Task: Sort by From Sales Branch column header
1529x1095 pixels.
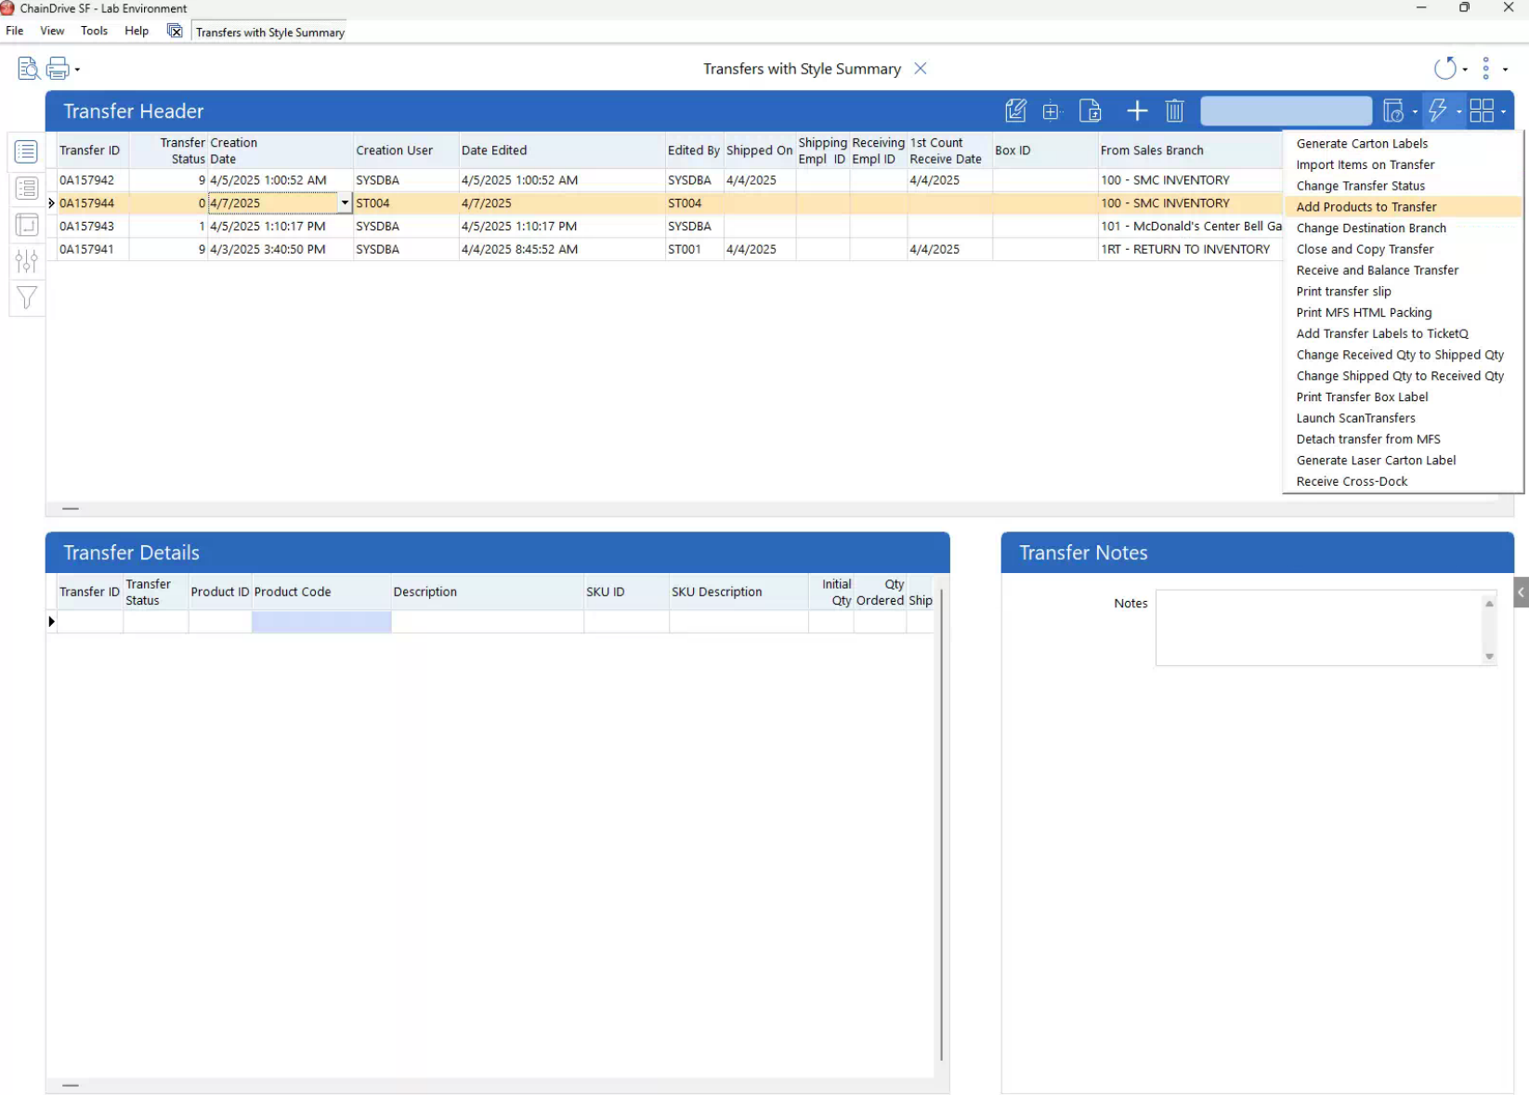Action: click(1190, 150)
